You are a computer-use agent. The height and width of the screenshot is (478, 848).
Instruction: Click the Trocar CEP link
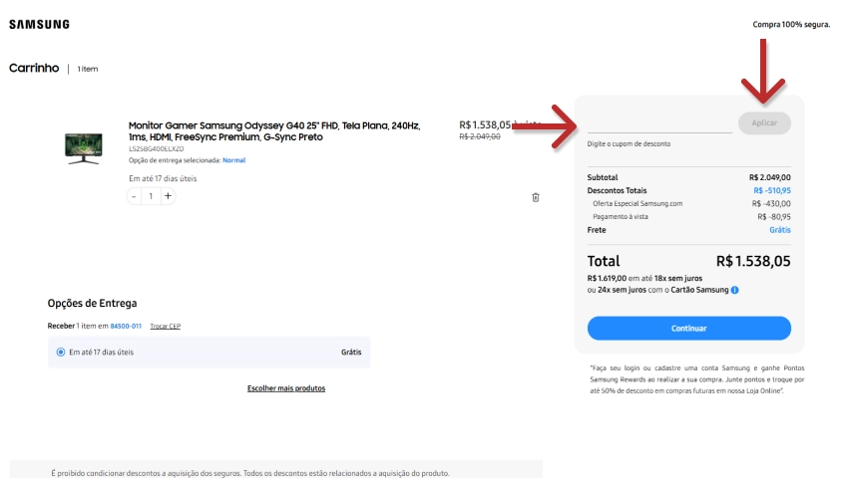pyautogui.click(x=165, y=326)
